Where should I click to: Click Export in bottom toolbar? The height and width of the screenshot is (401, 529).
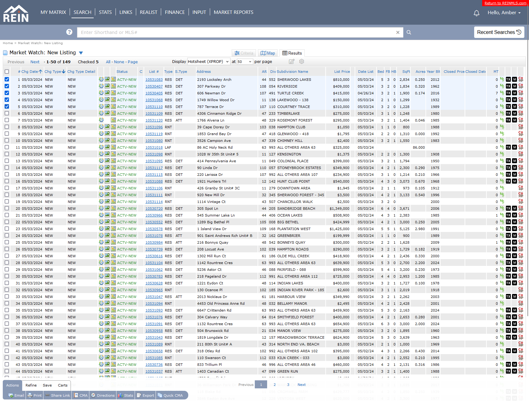click(145, 395)
